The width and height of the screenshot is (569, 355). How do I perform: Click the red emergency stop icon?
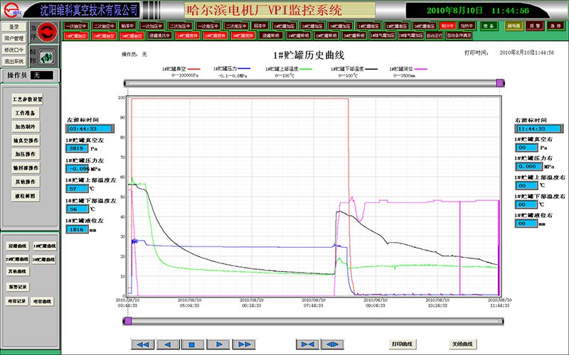(x=47, y=31)
